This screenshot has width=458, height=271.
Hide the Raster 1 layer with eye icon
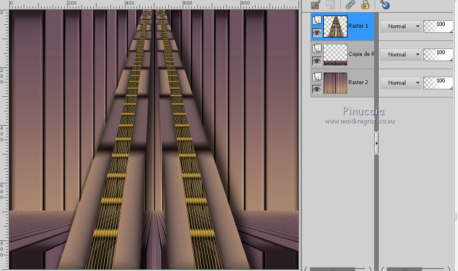click(x=317, y=33)
